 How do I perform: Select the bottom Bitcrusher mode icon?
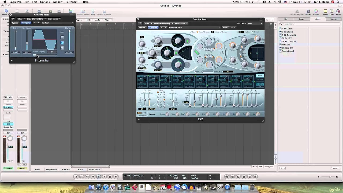[x=62, y=48]
